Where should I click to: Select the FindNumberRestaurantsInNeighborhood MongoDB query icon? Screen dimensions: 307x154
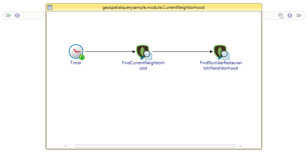(221, 52)
